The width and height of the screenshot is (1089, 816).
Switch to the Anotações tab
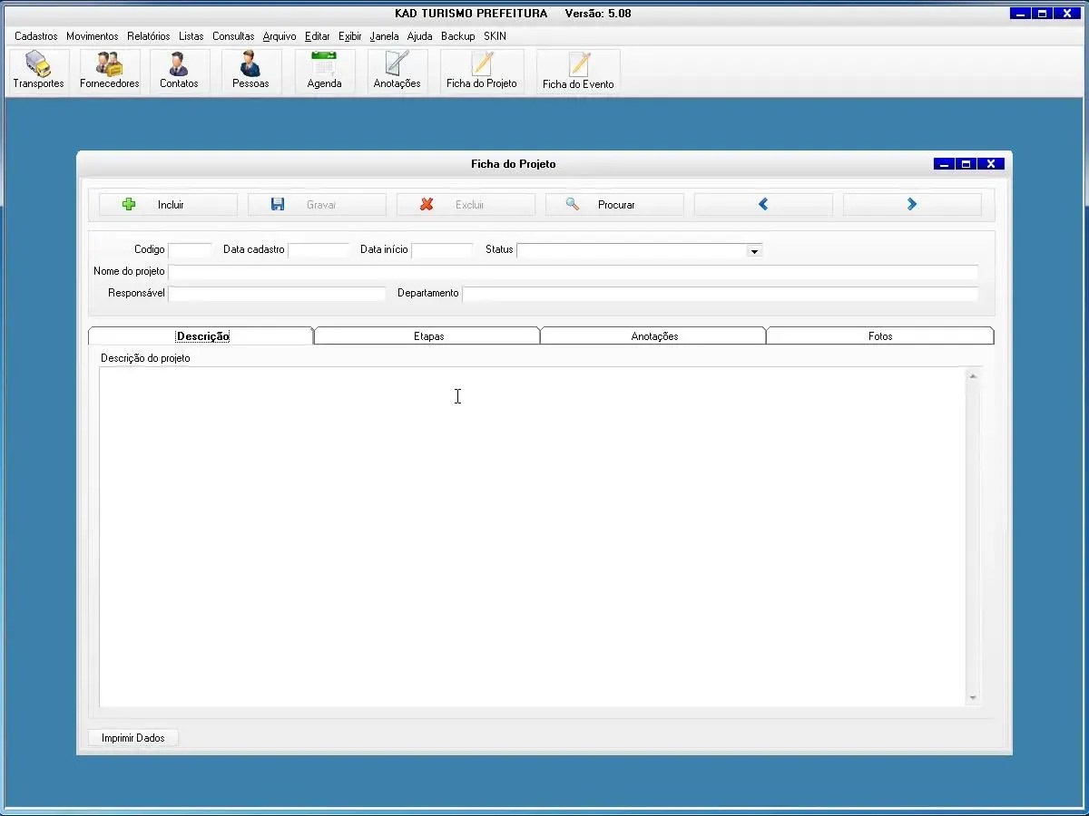653,336
